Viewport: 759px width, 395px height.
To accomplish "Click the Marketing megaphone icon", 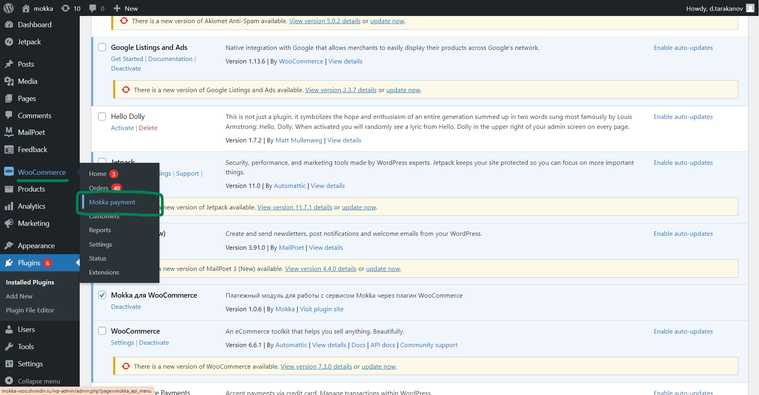I will click(x=9, y=223).
